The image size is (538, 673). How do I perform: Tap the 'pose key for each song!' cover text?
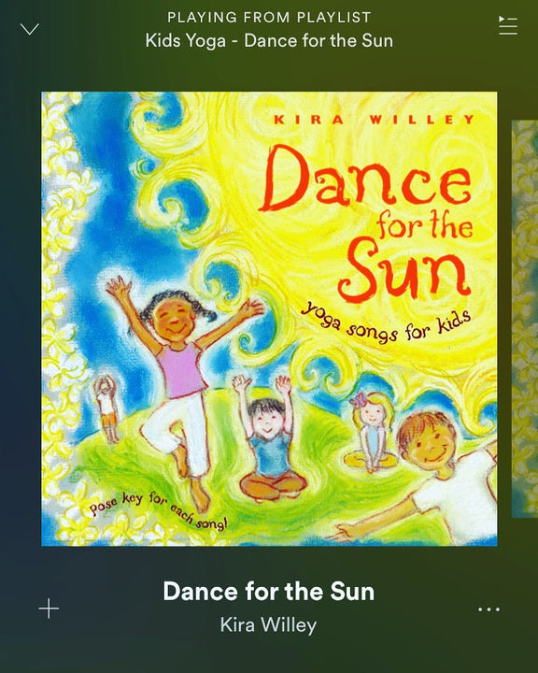[x=158, y=510]
